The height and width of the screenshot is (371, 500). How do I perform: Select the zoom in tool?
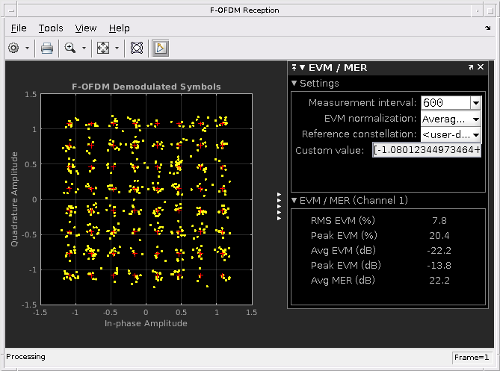(70, 48)
